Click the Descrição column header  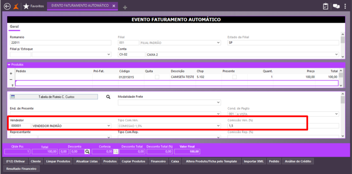pyautogui.click(x=178, y=71)
